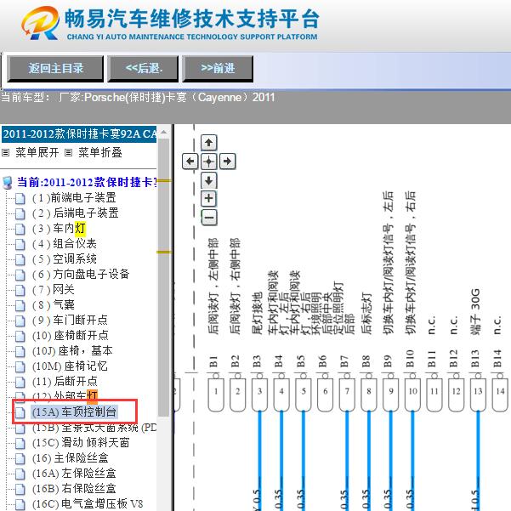Open (10J)座椅,基本 tree item

(72, 351)
